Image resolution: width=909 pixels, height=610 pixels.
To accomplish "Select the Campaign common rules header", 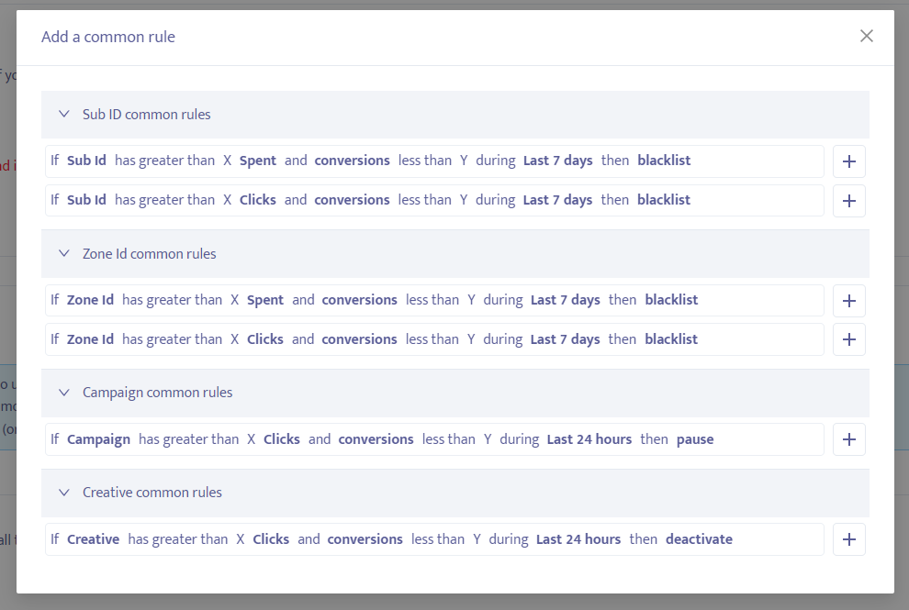I will (x=158, y=392).
